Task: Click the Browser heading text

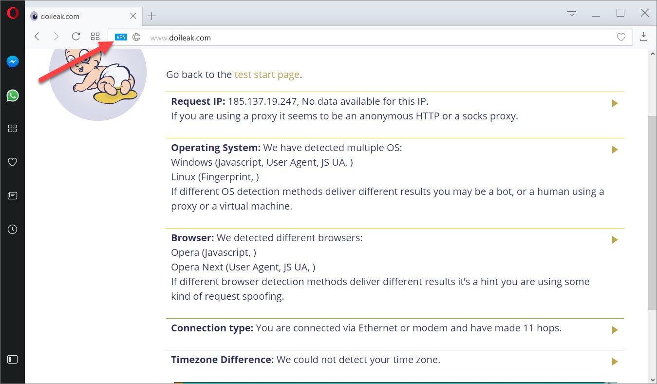Action: pyautogui.click(x=192, y=238)
